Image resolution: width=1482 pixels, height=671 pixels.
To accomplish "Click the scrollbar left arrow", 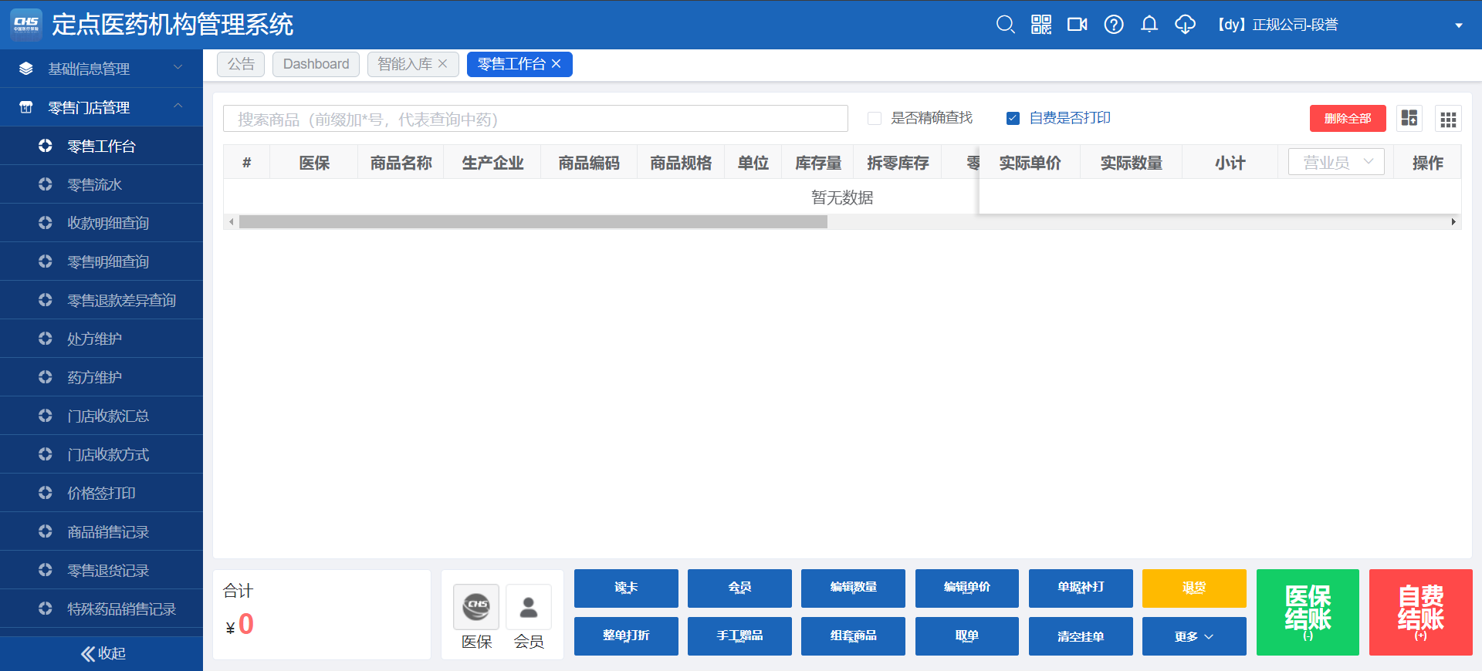I will pyautogui.click(x=231, y=222).
